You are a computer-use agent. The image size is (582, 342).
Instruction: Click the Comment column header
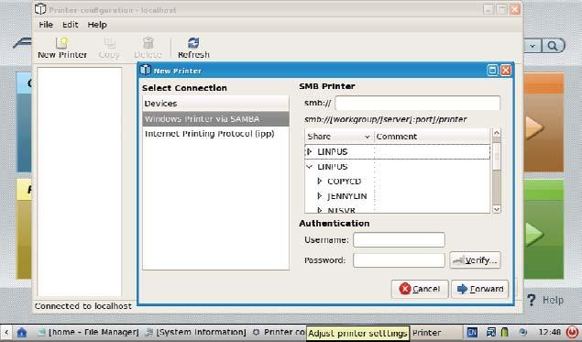click(x=433, y=137)
